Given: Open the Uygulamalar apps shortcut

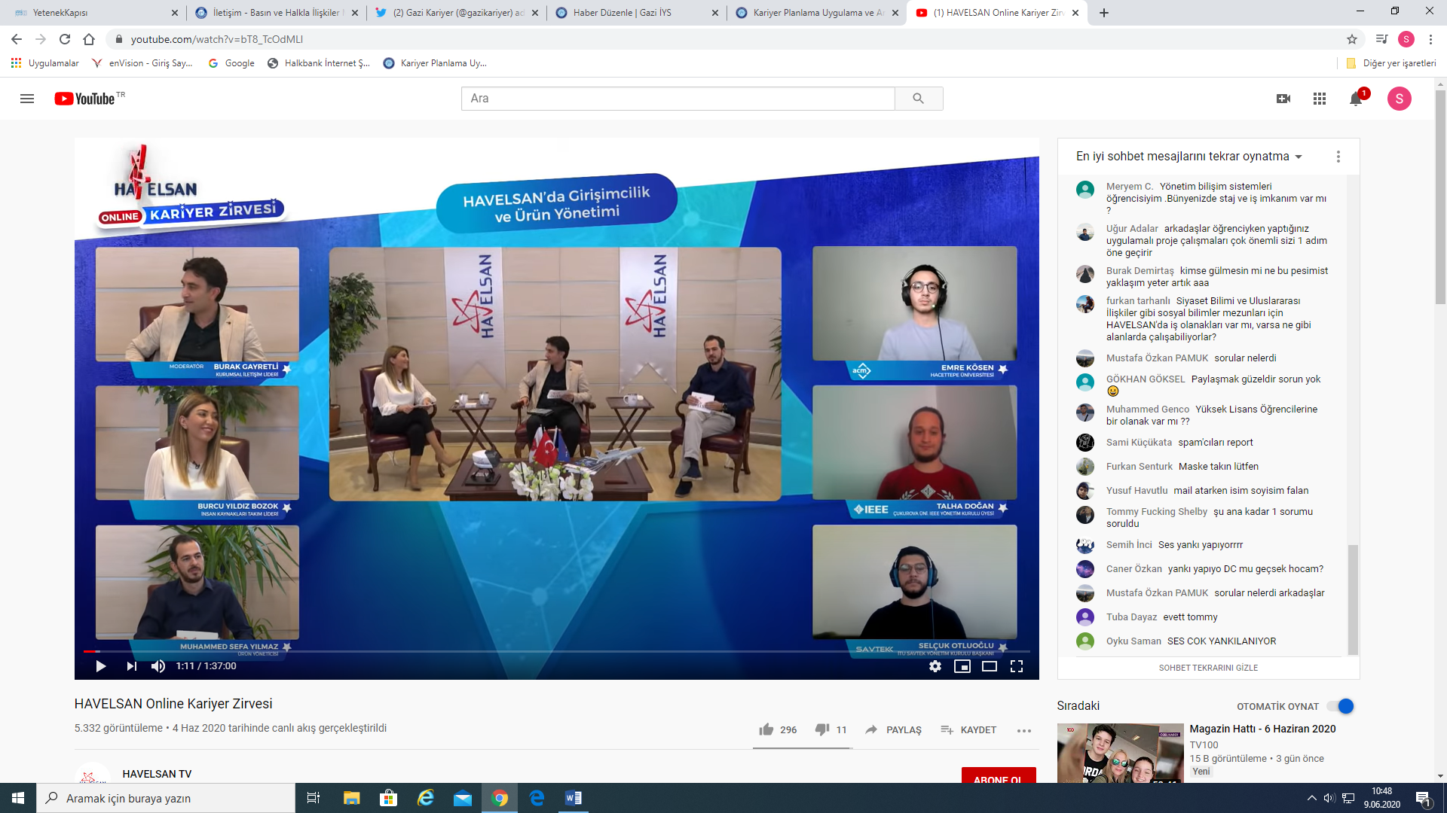Looking at the screenshot, I should point(45,63).
